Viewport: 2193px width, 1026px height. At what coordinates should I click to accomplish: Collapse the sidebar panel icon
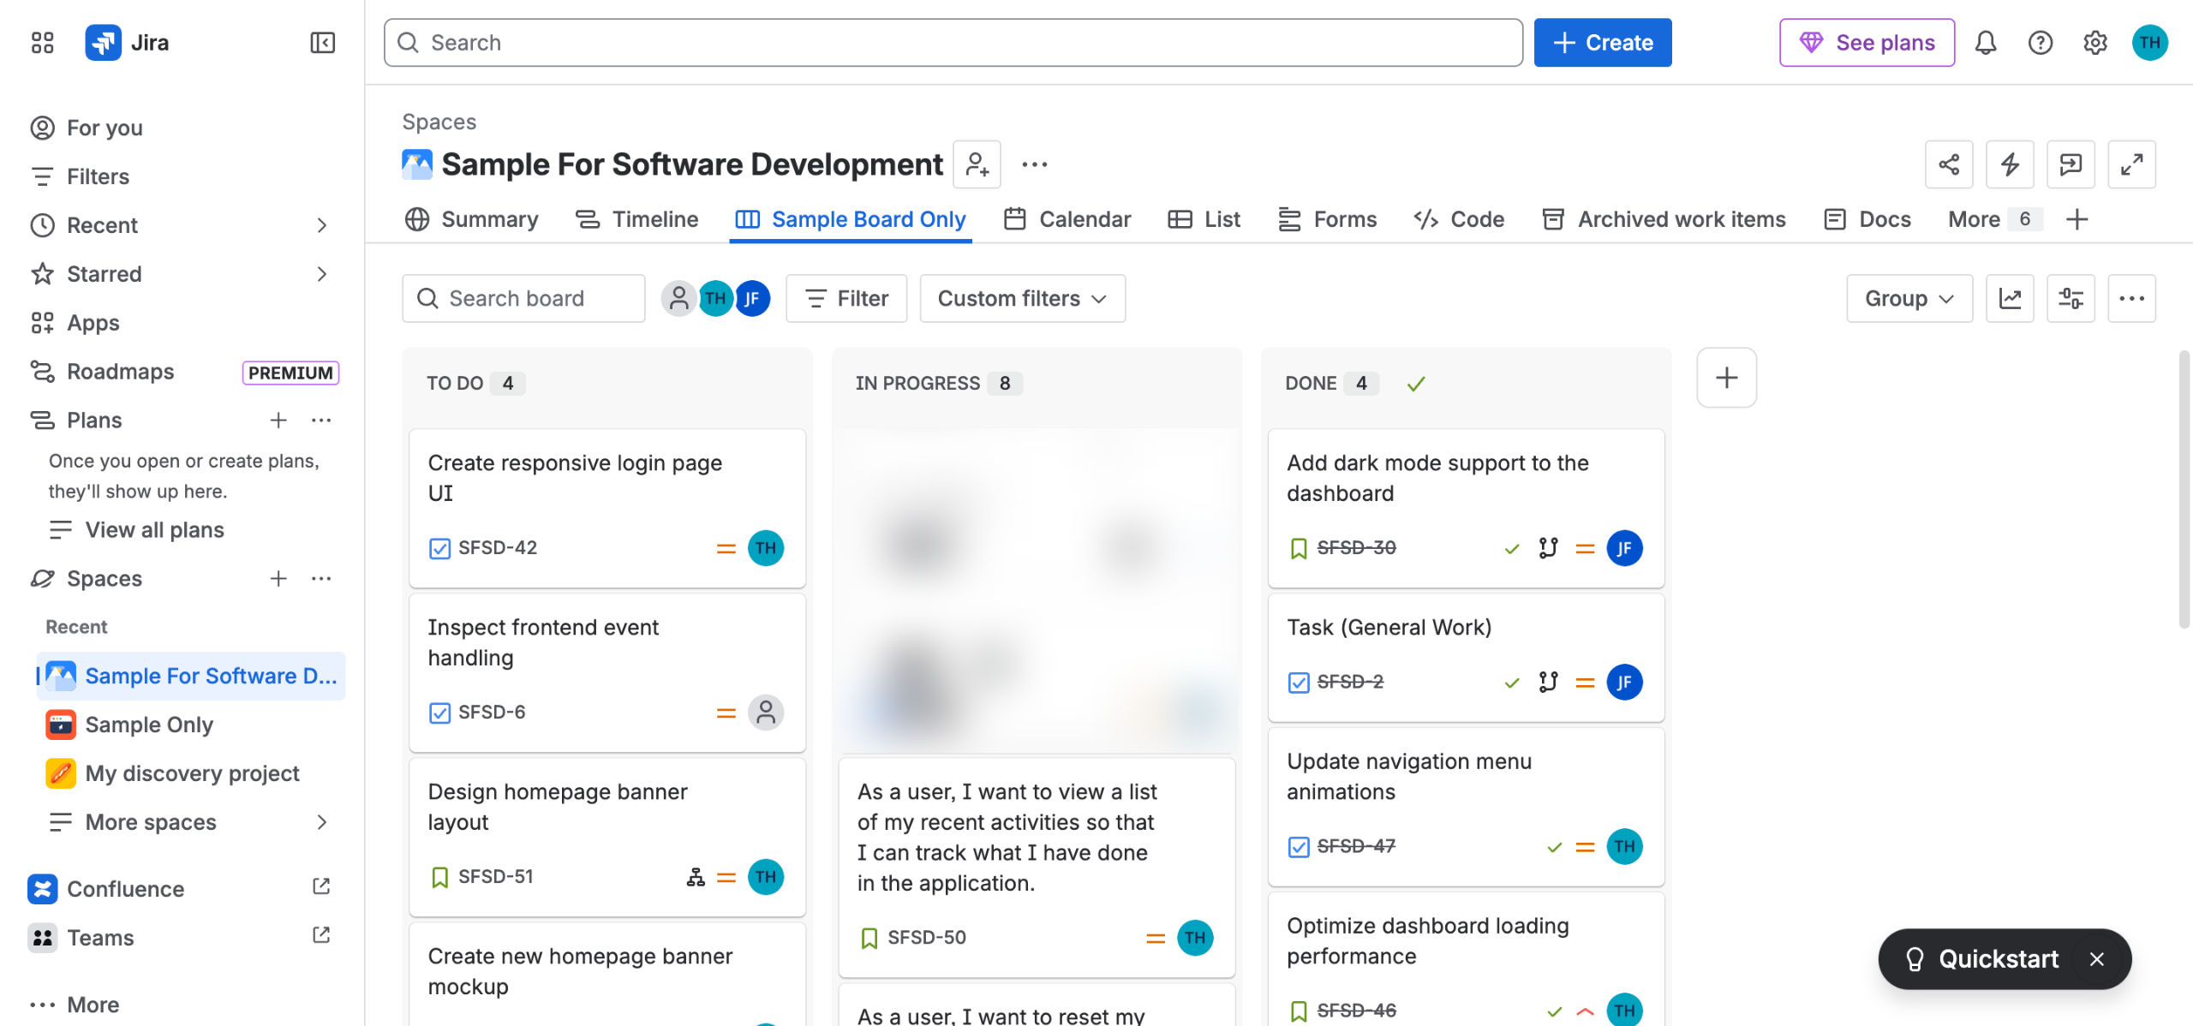[x=322, y=43]
